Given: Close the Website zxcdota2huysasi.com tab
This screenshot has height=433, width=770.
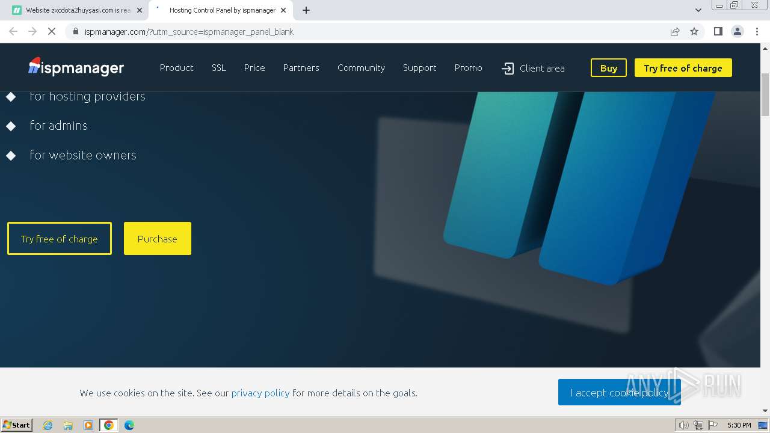Looking at the screenshot, I should coord(140,10).
